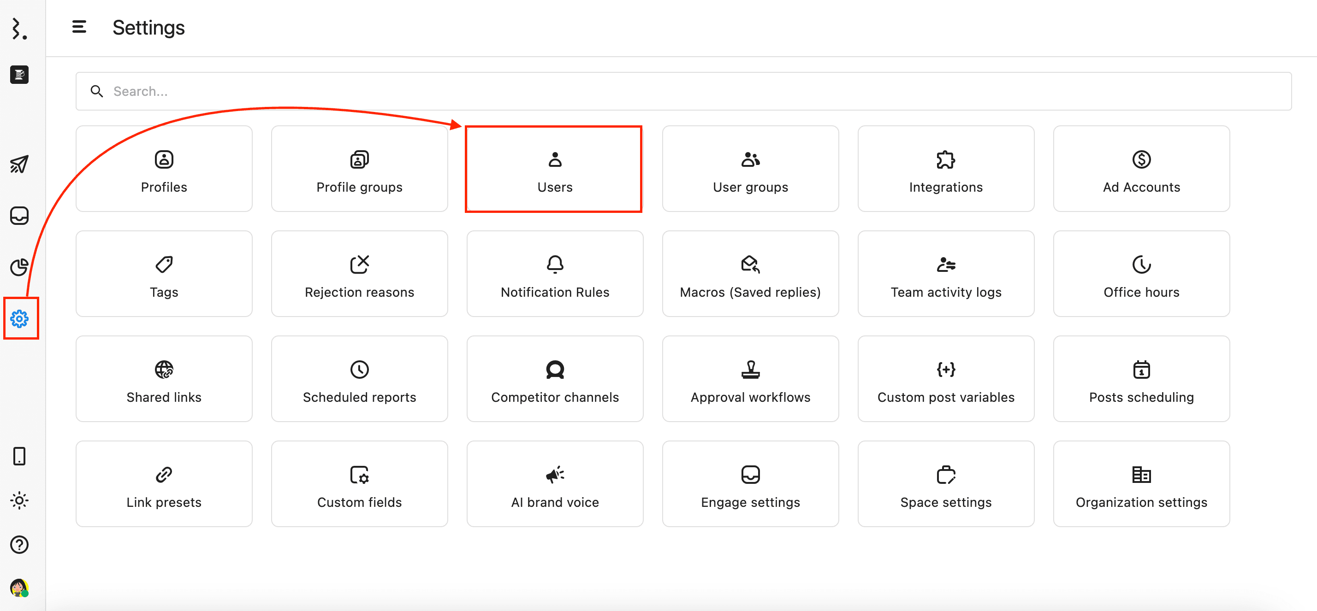1317x611 pixels.
Task: Toggle light theme via sun icon
Action: (x=19, y=501)
